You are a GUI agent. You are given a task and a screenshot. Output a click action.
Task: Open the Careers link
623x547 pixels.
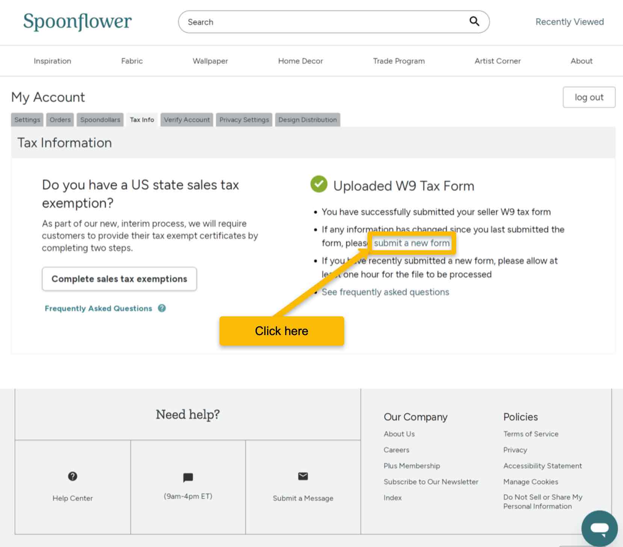396,450
